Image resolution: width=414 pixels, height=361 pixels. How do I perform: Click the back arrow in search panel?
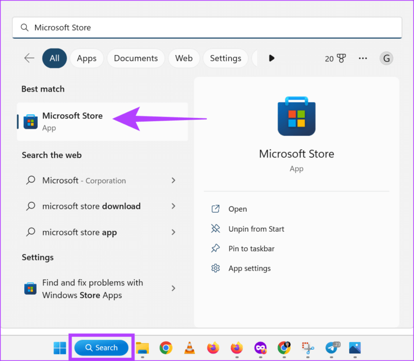29,58
